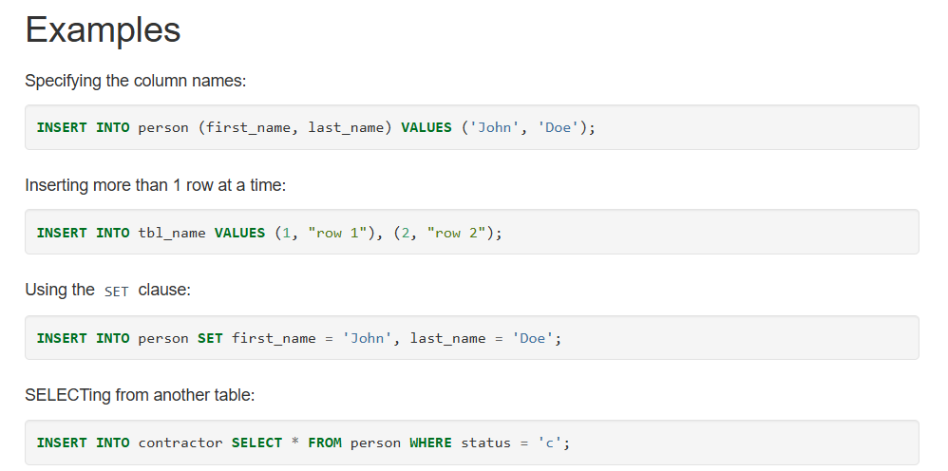948x471 pixels.
Task: Click the code block inserting 'John', 'Doe' values
Action: [x=471, y=127]
